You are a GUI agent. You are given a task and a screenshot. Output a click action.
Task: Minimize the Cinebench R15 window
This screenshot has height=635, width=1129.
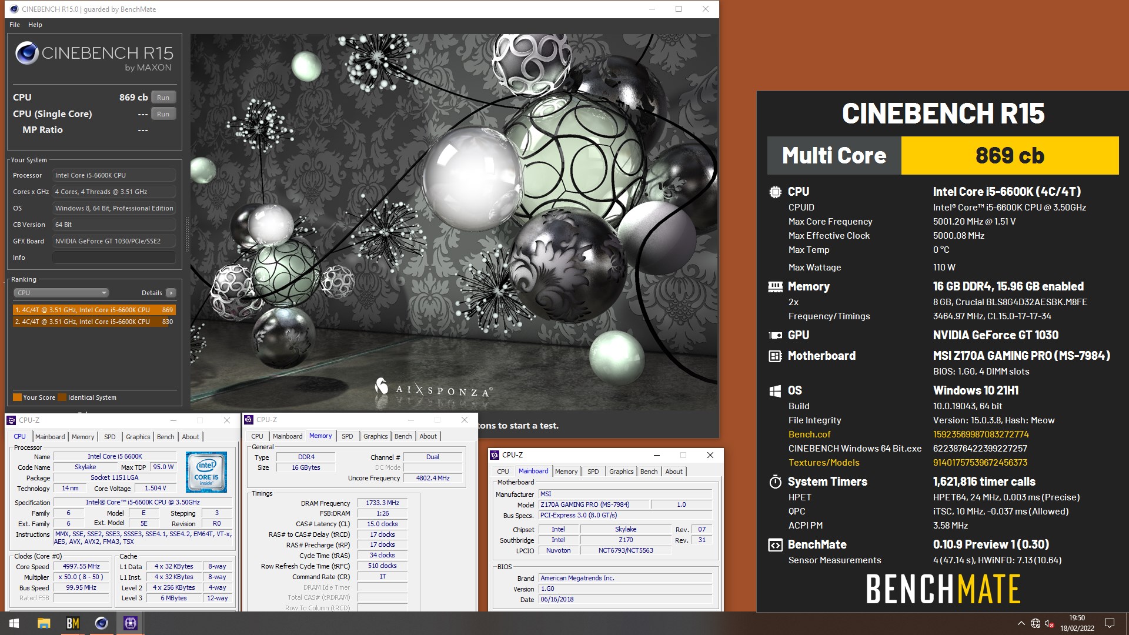click(652, 9)
